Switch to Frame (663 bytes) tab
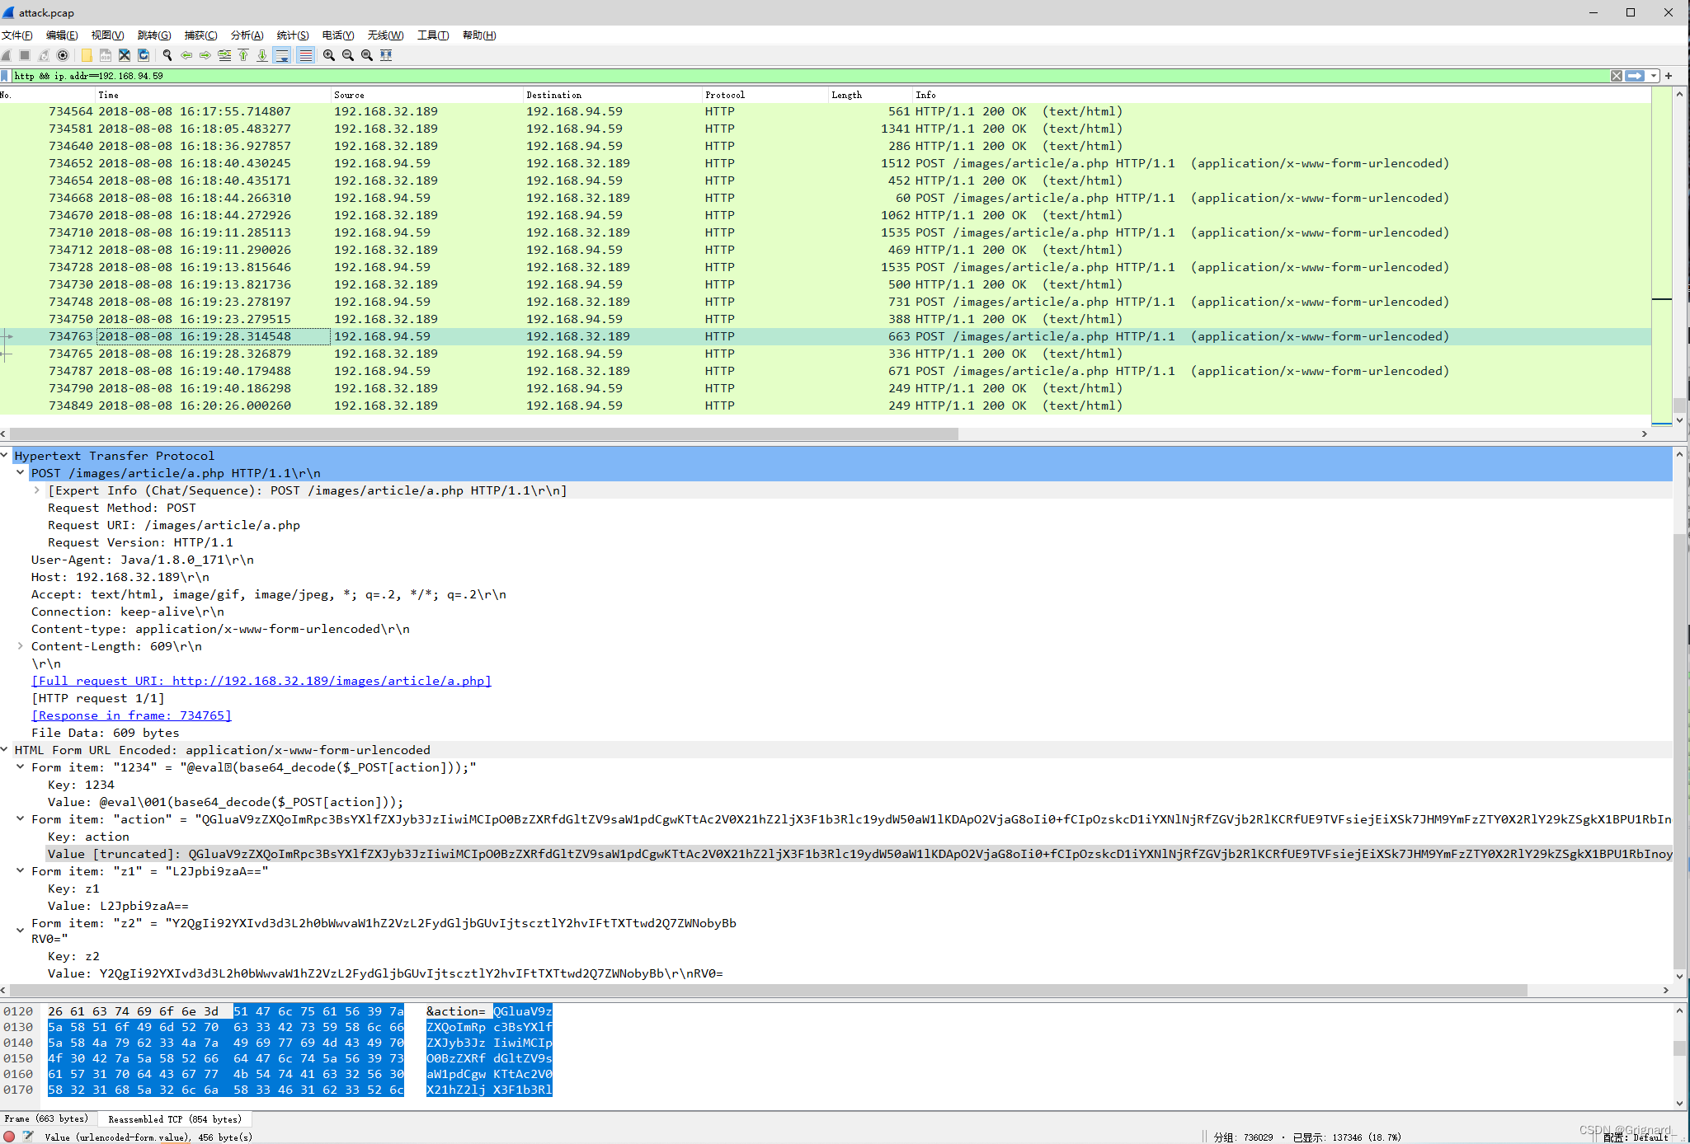This screenshot has height=1144, width=1690. coord(47,1118)
